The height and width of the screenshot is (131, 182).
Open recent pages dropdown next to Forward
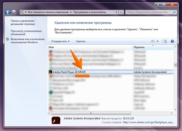[18, 12]
